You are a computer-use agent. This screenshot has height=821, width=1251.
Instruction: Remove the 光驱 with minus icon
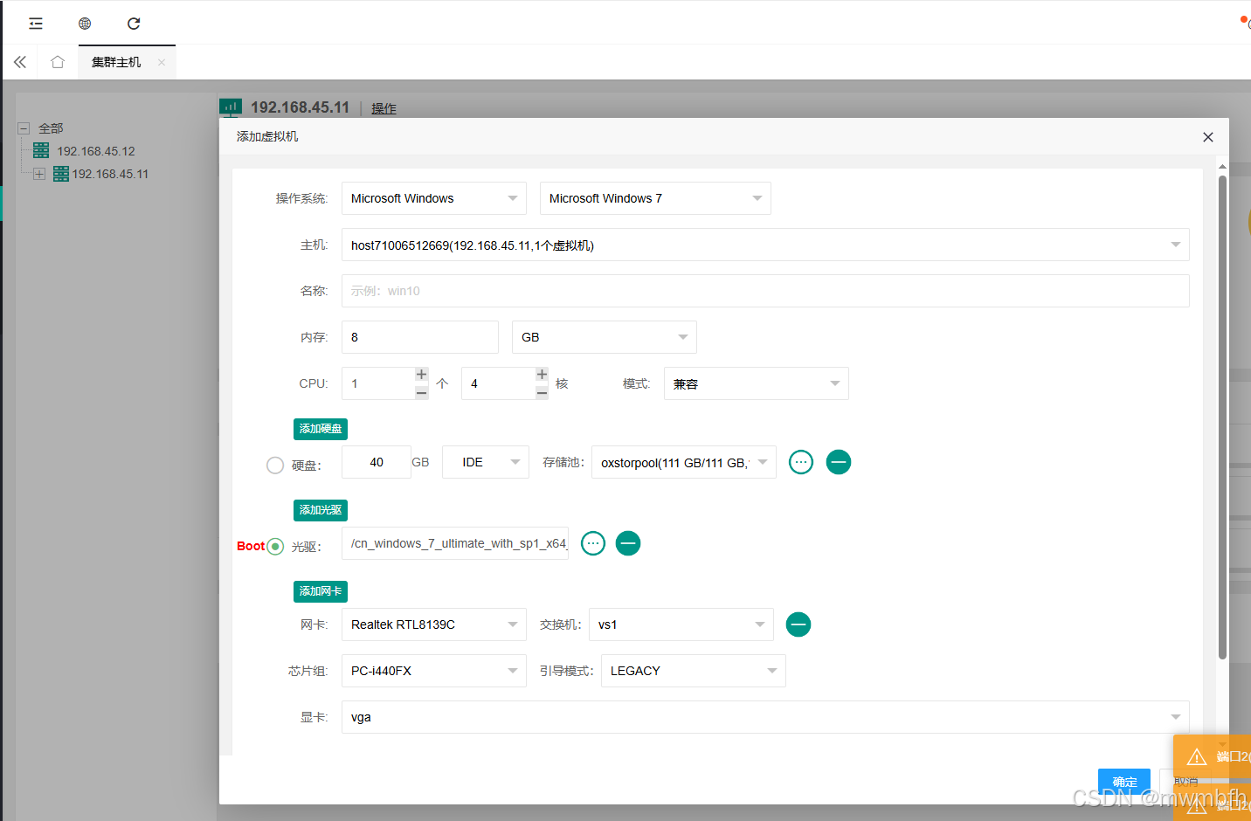[x=628, y=543]
